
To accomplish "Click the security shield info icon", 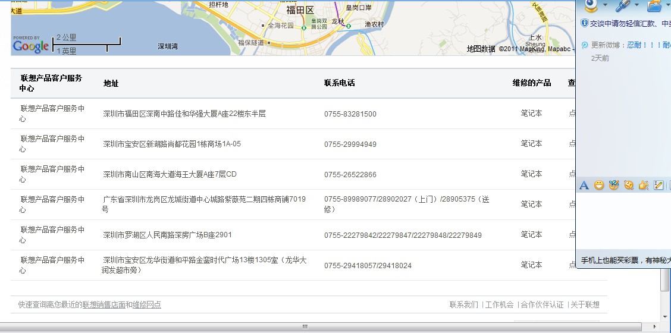I will (584, 23).
